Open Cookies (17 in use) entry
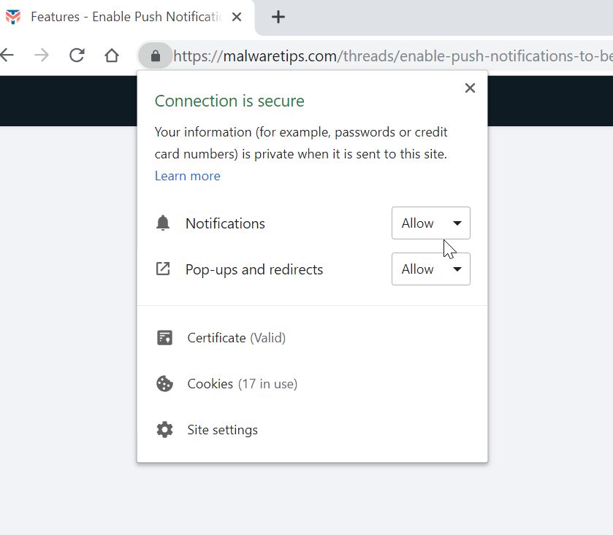The width and height of the screenshot is (613, 535). pos(242,384)
